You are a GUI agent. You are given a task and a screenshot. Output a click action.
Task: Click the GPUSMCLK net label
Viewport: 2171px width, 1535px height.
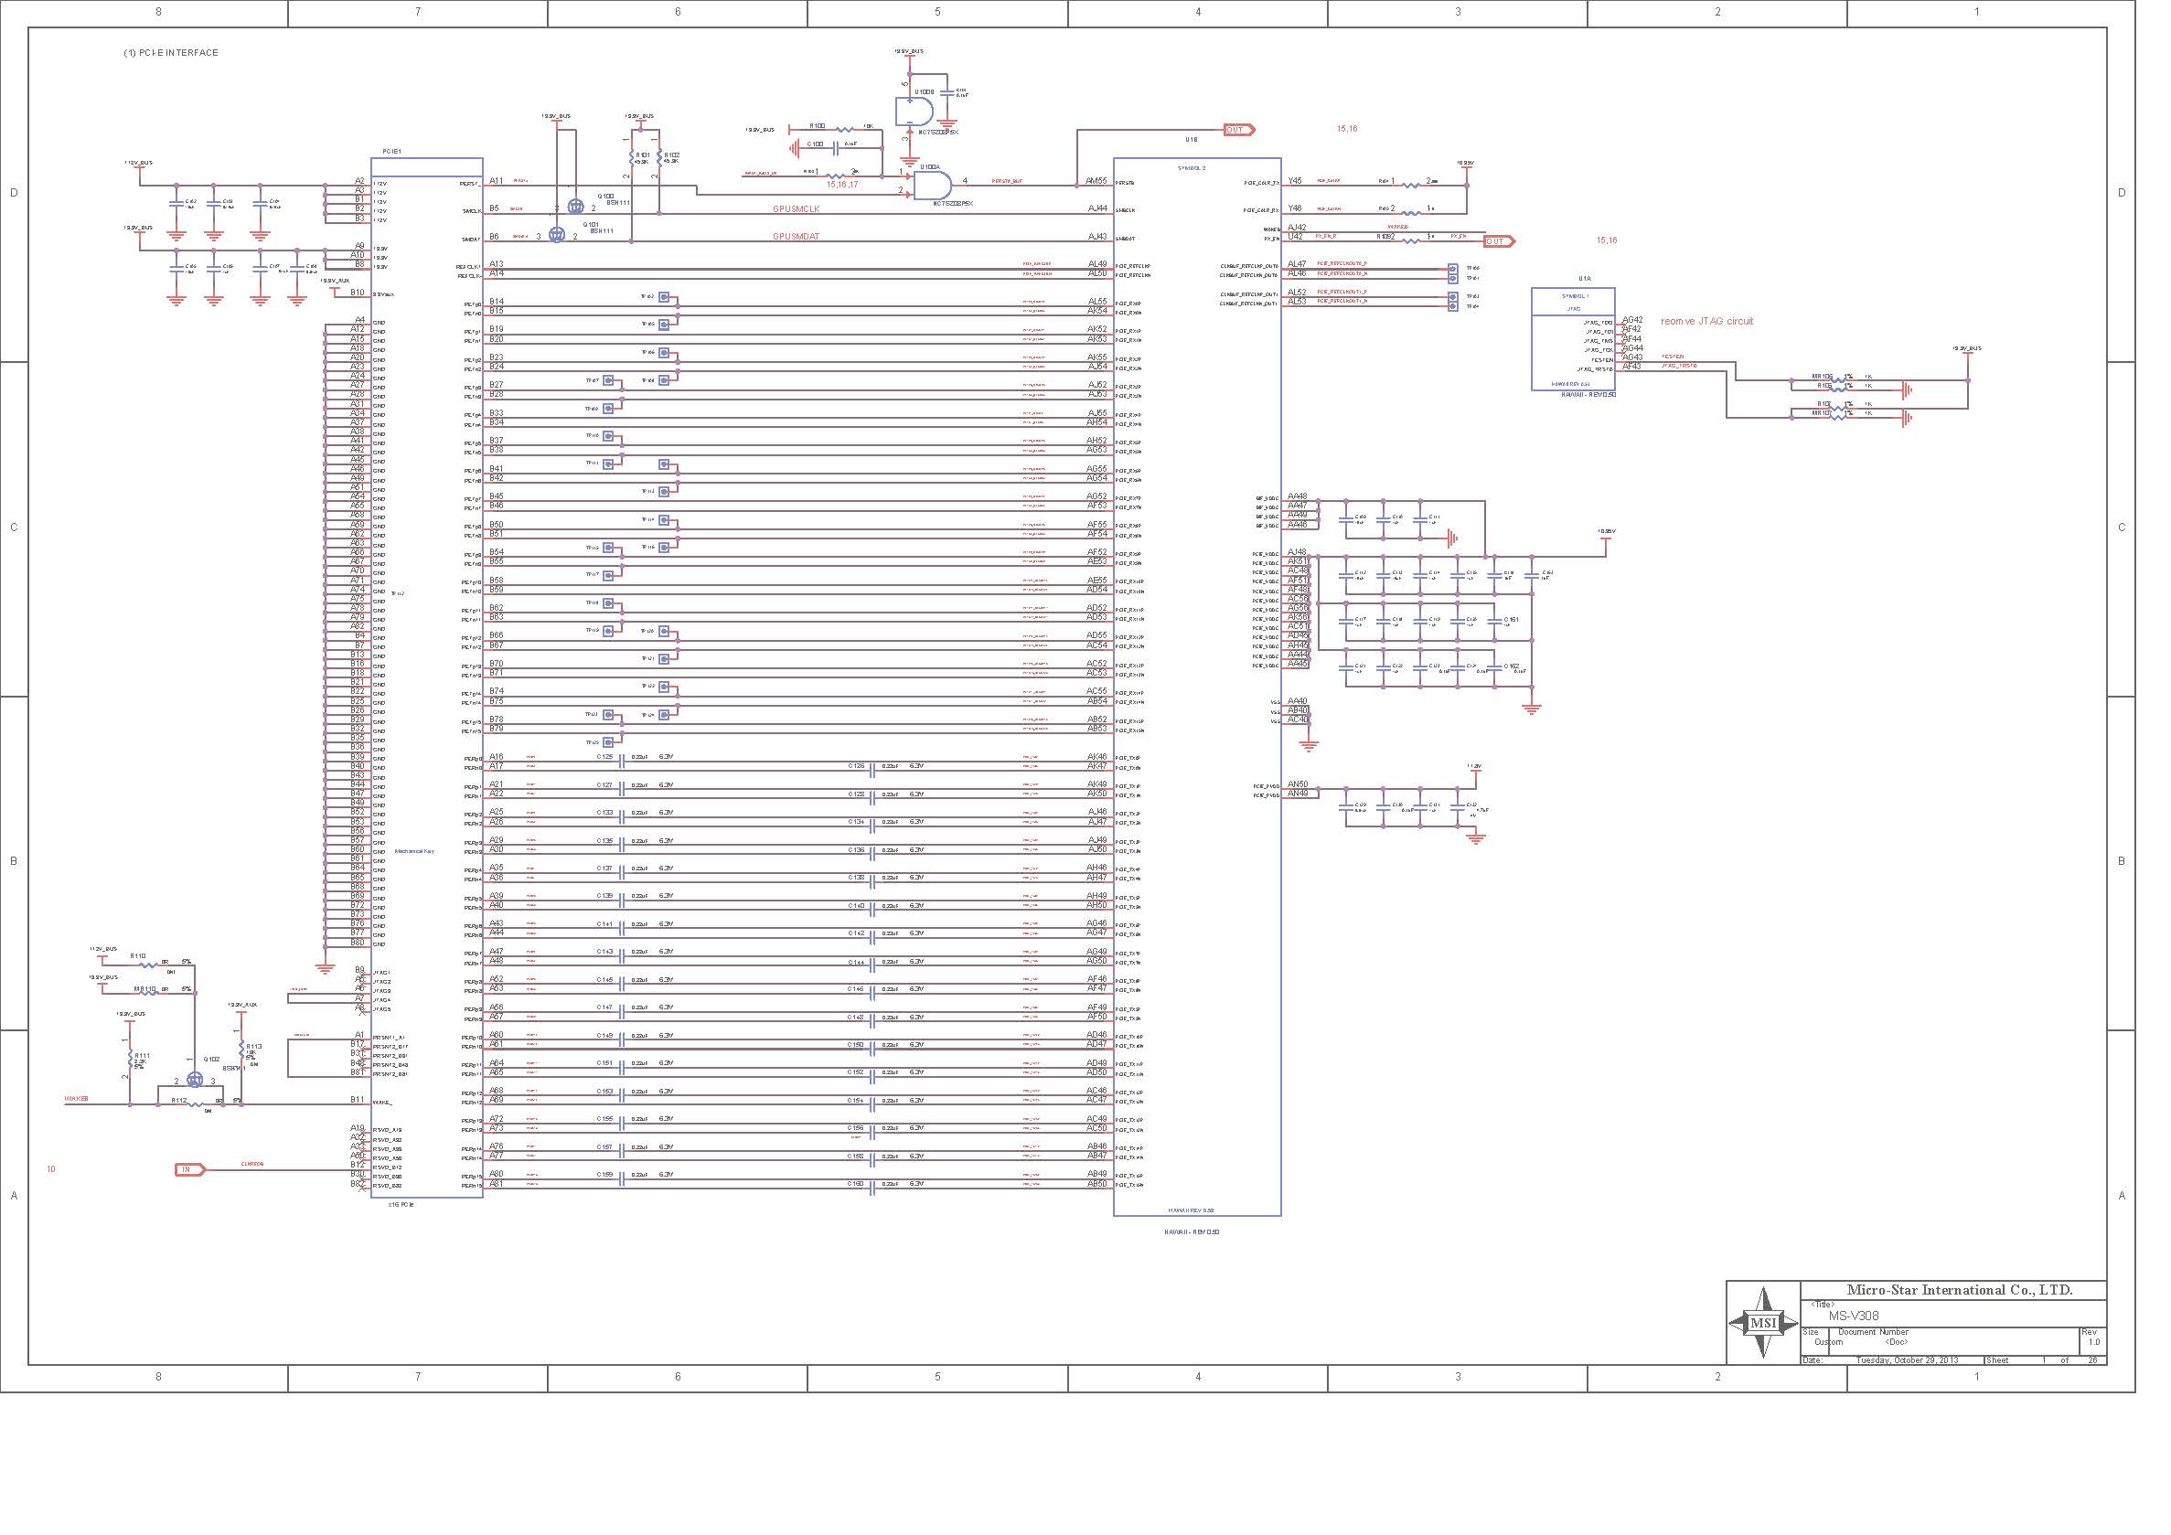click(x=797, y=208)
